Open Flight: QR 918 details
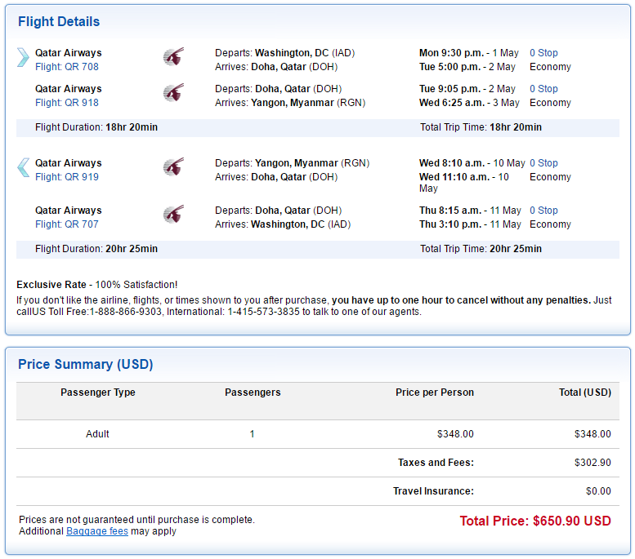Image resolution: width=635 pixels, height=559 pixels. click(67, 103)
